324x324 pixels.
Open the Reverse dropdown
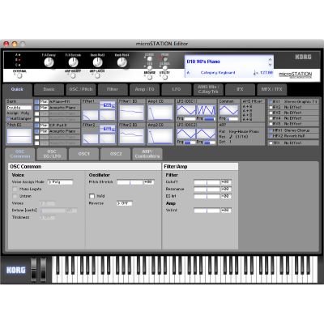click(x=124, y=203)
